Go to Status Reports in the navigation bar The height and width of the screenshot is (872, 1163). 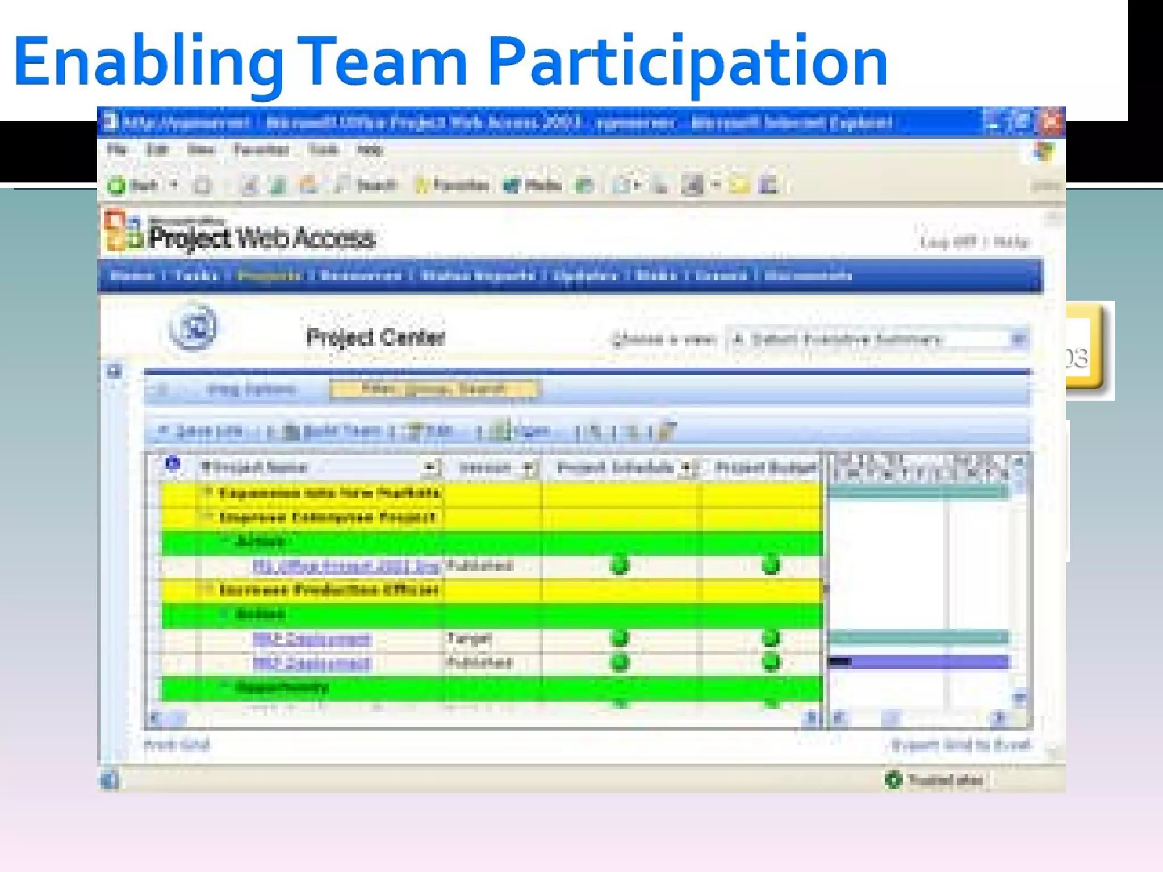478,275
